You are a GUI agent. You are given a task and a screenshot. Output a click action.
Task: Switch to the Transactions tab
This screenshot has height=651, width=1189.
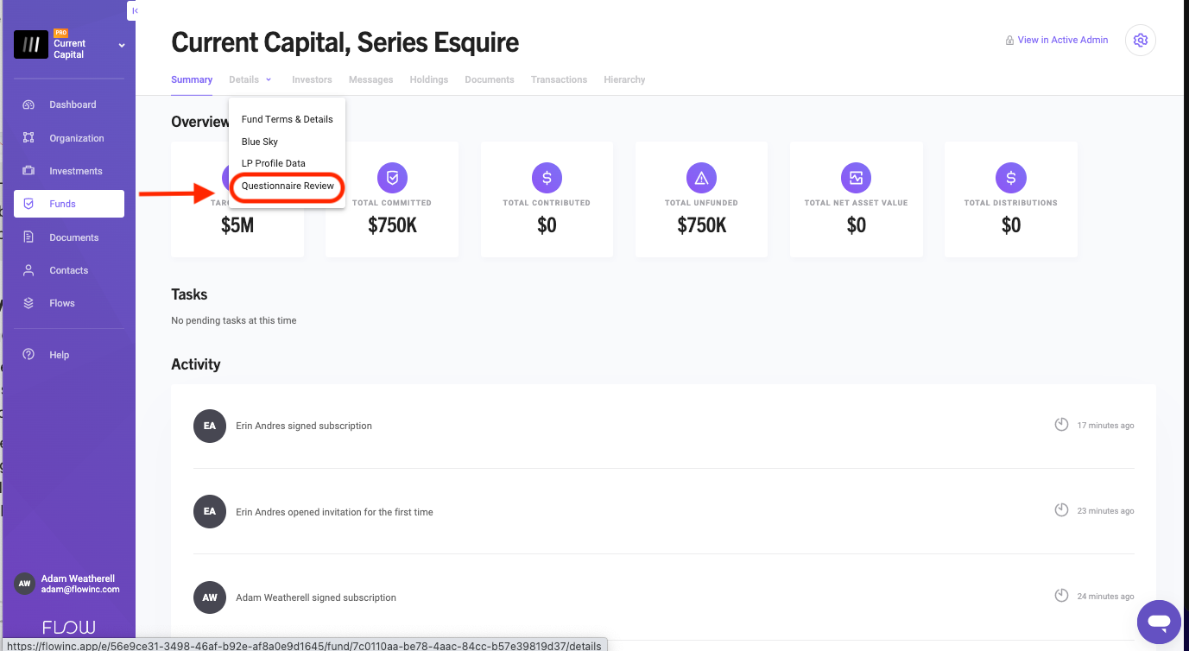559,79
